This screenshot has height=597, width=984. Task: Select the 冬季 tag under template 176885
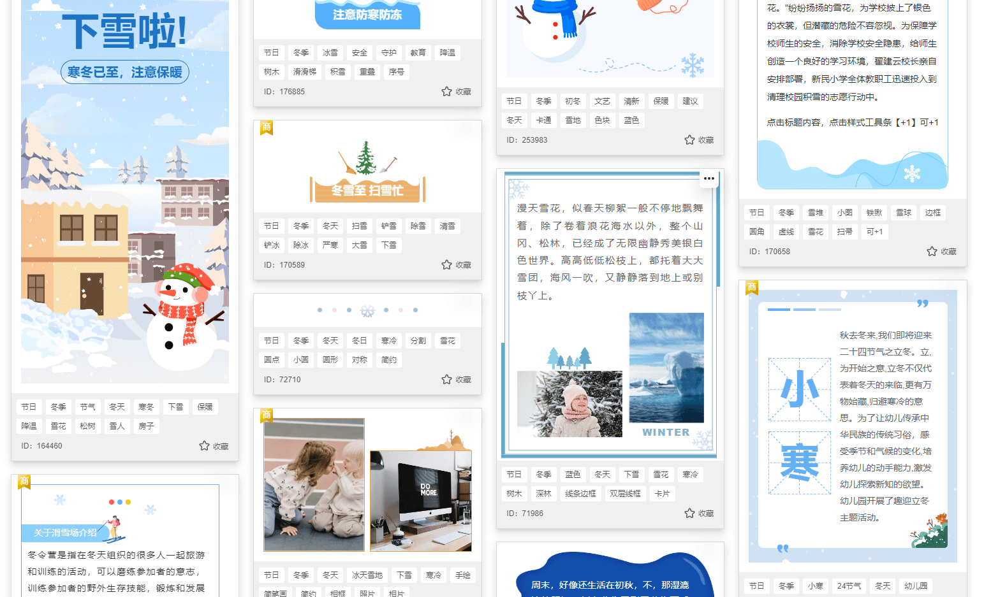(x=300, y=52)
